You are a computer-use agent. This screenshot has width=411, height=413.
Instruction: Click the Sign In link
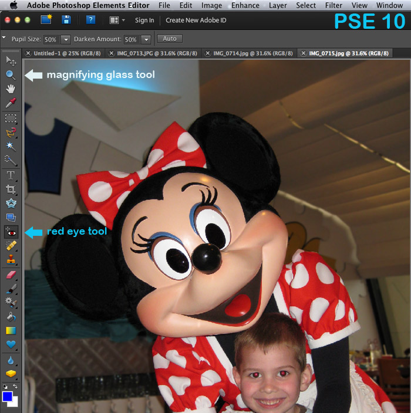[144, 21]
